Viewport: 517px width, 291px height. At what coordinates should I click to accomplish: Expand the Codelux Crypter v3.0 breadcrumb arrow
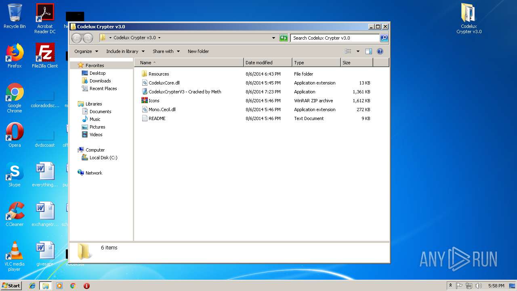pyautogui.click(x=159, y=38)
